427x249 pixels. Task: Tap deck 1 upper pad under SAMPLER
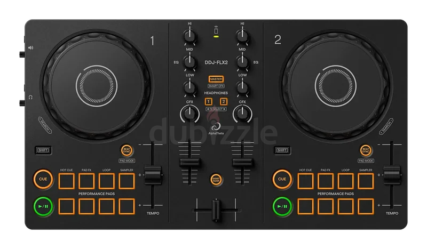126,181
